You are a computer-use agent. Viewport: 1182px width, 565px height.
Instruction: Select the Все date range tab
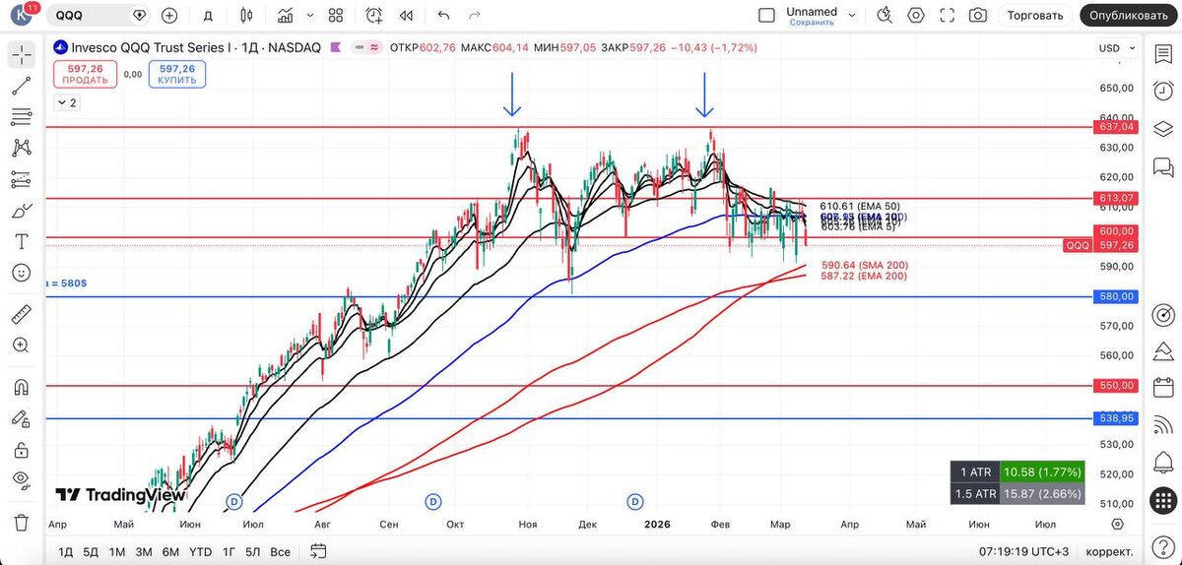[280, 551]
